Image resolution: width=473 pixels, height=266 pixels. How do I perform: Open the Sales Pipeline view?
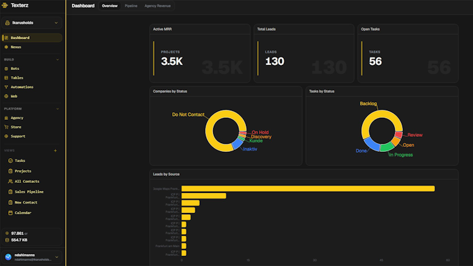click(x=29, y=192)
